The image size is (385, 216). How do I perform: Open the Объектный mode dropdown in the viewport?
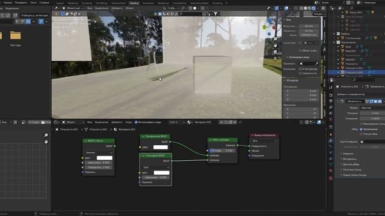pyautogui.click(x=73, y=8)
